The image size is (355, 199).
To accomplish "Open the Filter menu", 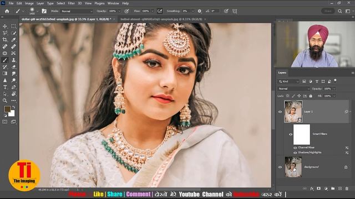I will (72, 3).
